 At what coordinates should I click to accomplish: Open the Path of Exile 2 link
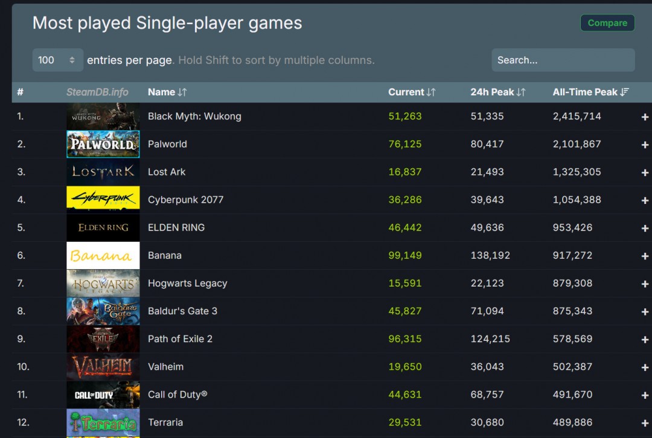pyautogui.click(x=180, y=339)
